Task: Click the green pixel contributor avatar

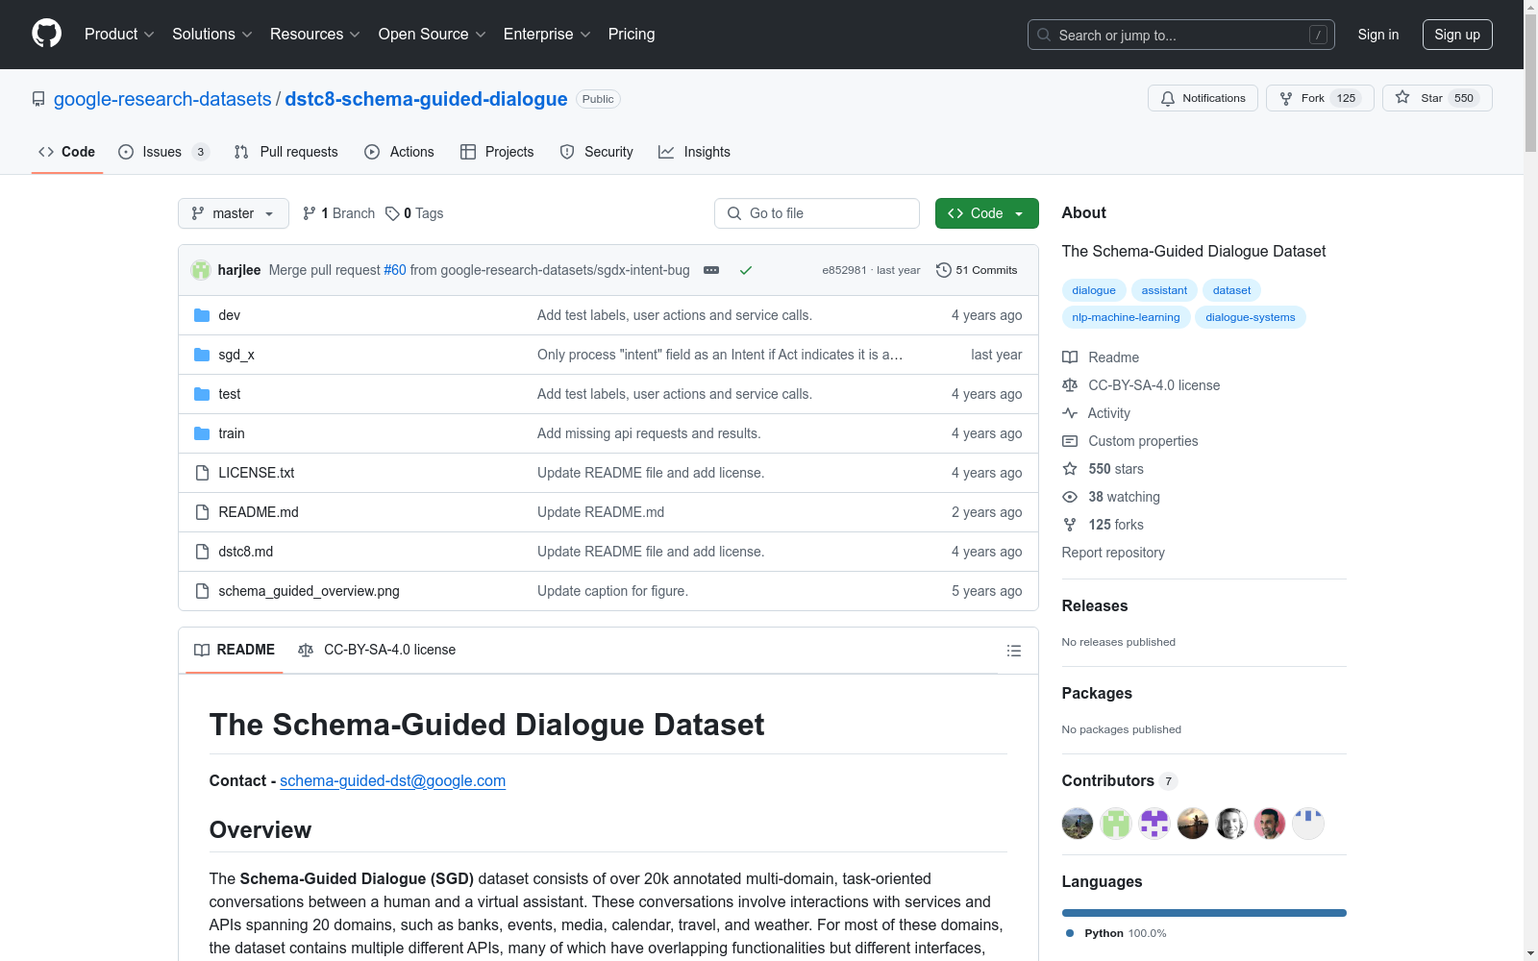Action: (1116, 824)
